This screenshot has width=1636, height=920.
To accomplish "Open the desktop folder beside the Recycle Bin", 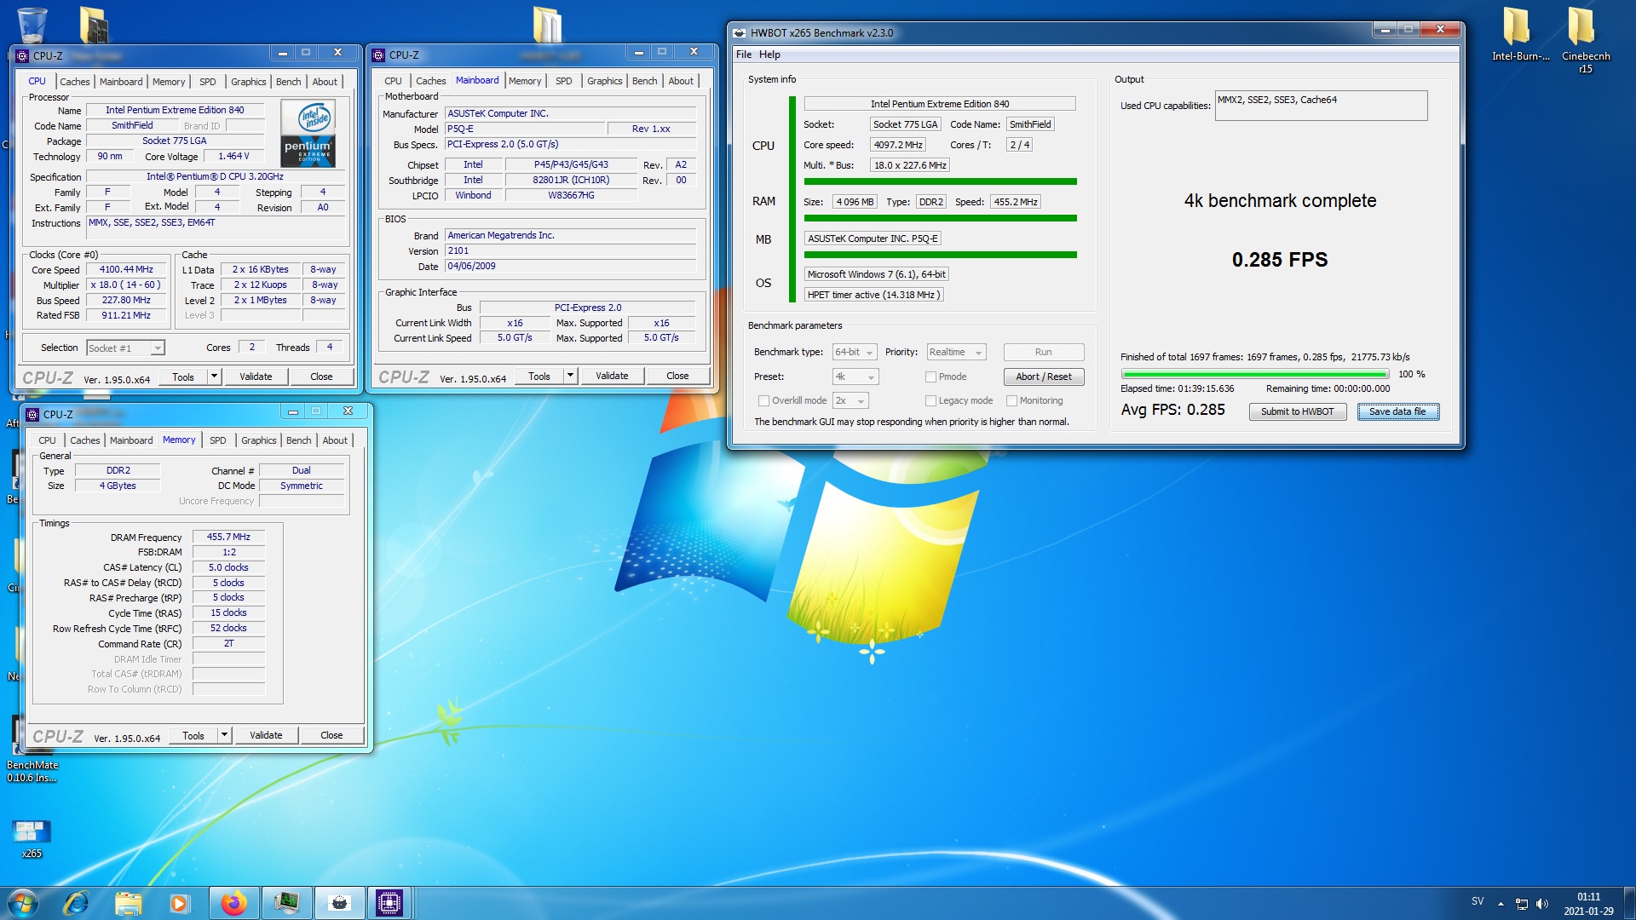I will (94, 24).
